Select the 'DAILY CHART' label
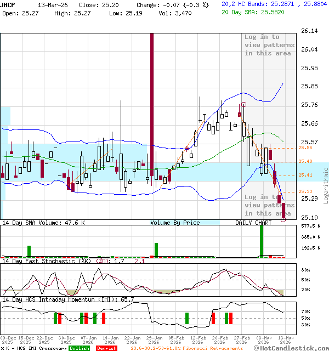This screenshot has width=329, height=351. [253, 223]
